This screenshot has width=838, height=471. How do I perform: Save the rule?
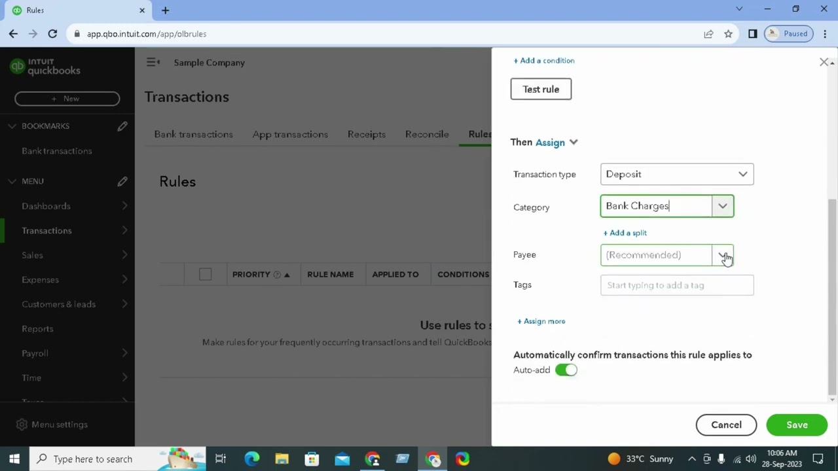click(x=797, y=425)
